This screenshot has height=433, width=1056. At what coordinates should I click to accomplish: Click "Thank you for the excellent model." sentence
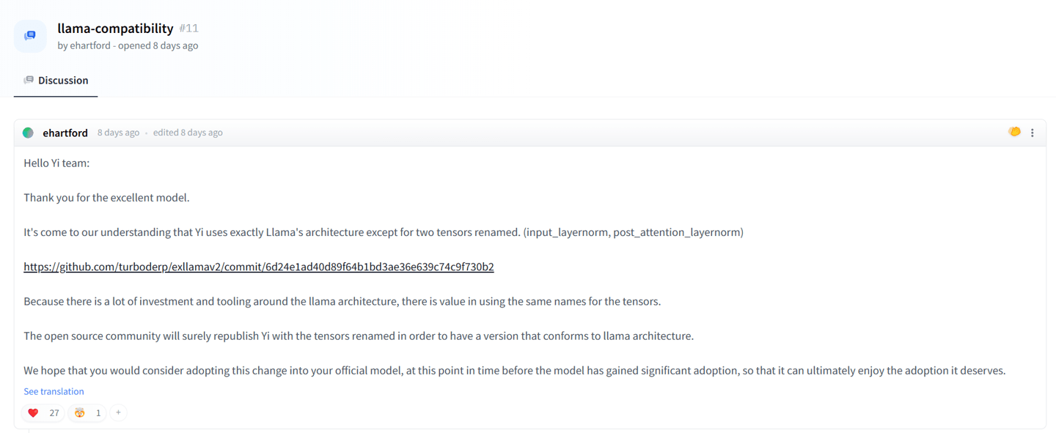click(x=106, y=198)
